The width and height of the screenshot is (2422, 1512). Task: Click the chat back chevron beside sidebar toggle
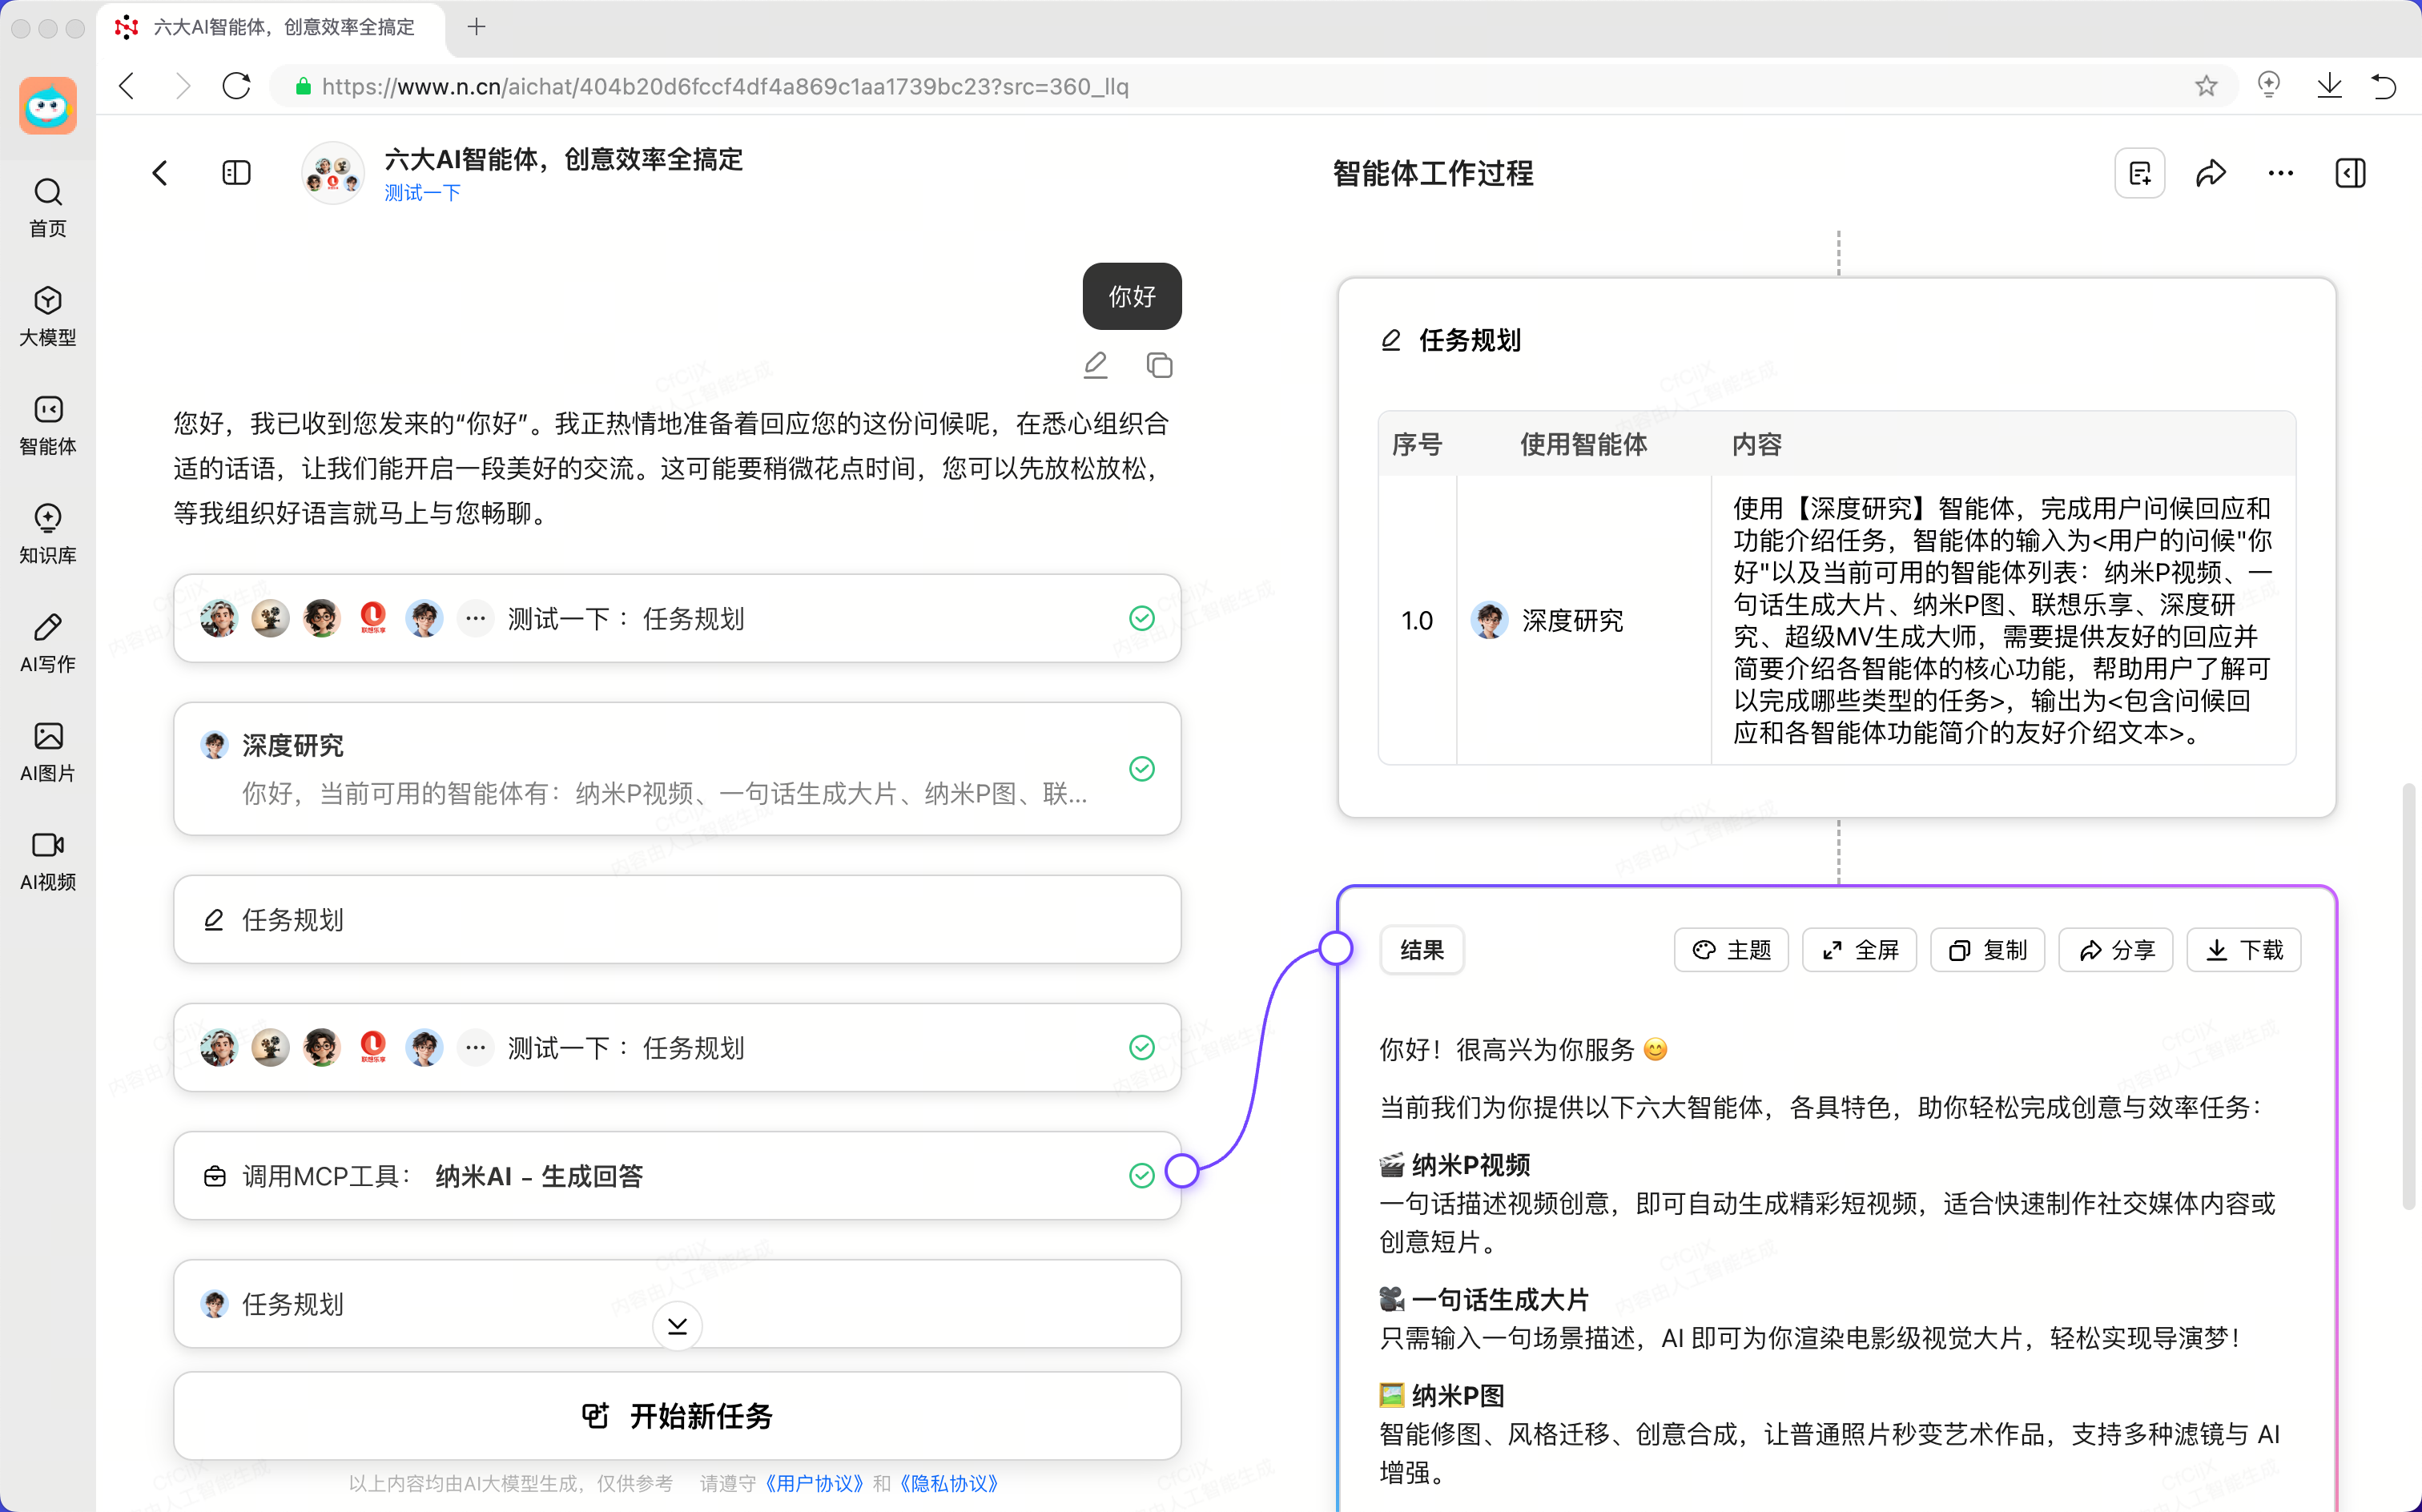[160, 173]
